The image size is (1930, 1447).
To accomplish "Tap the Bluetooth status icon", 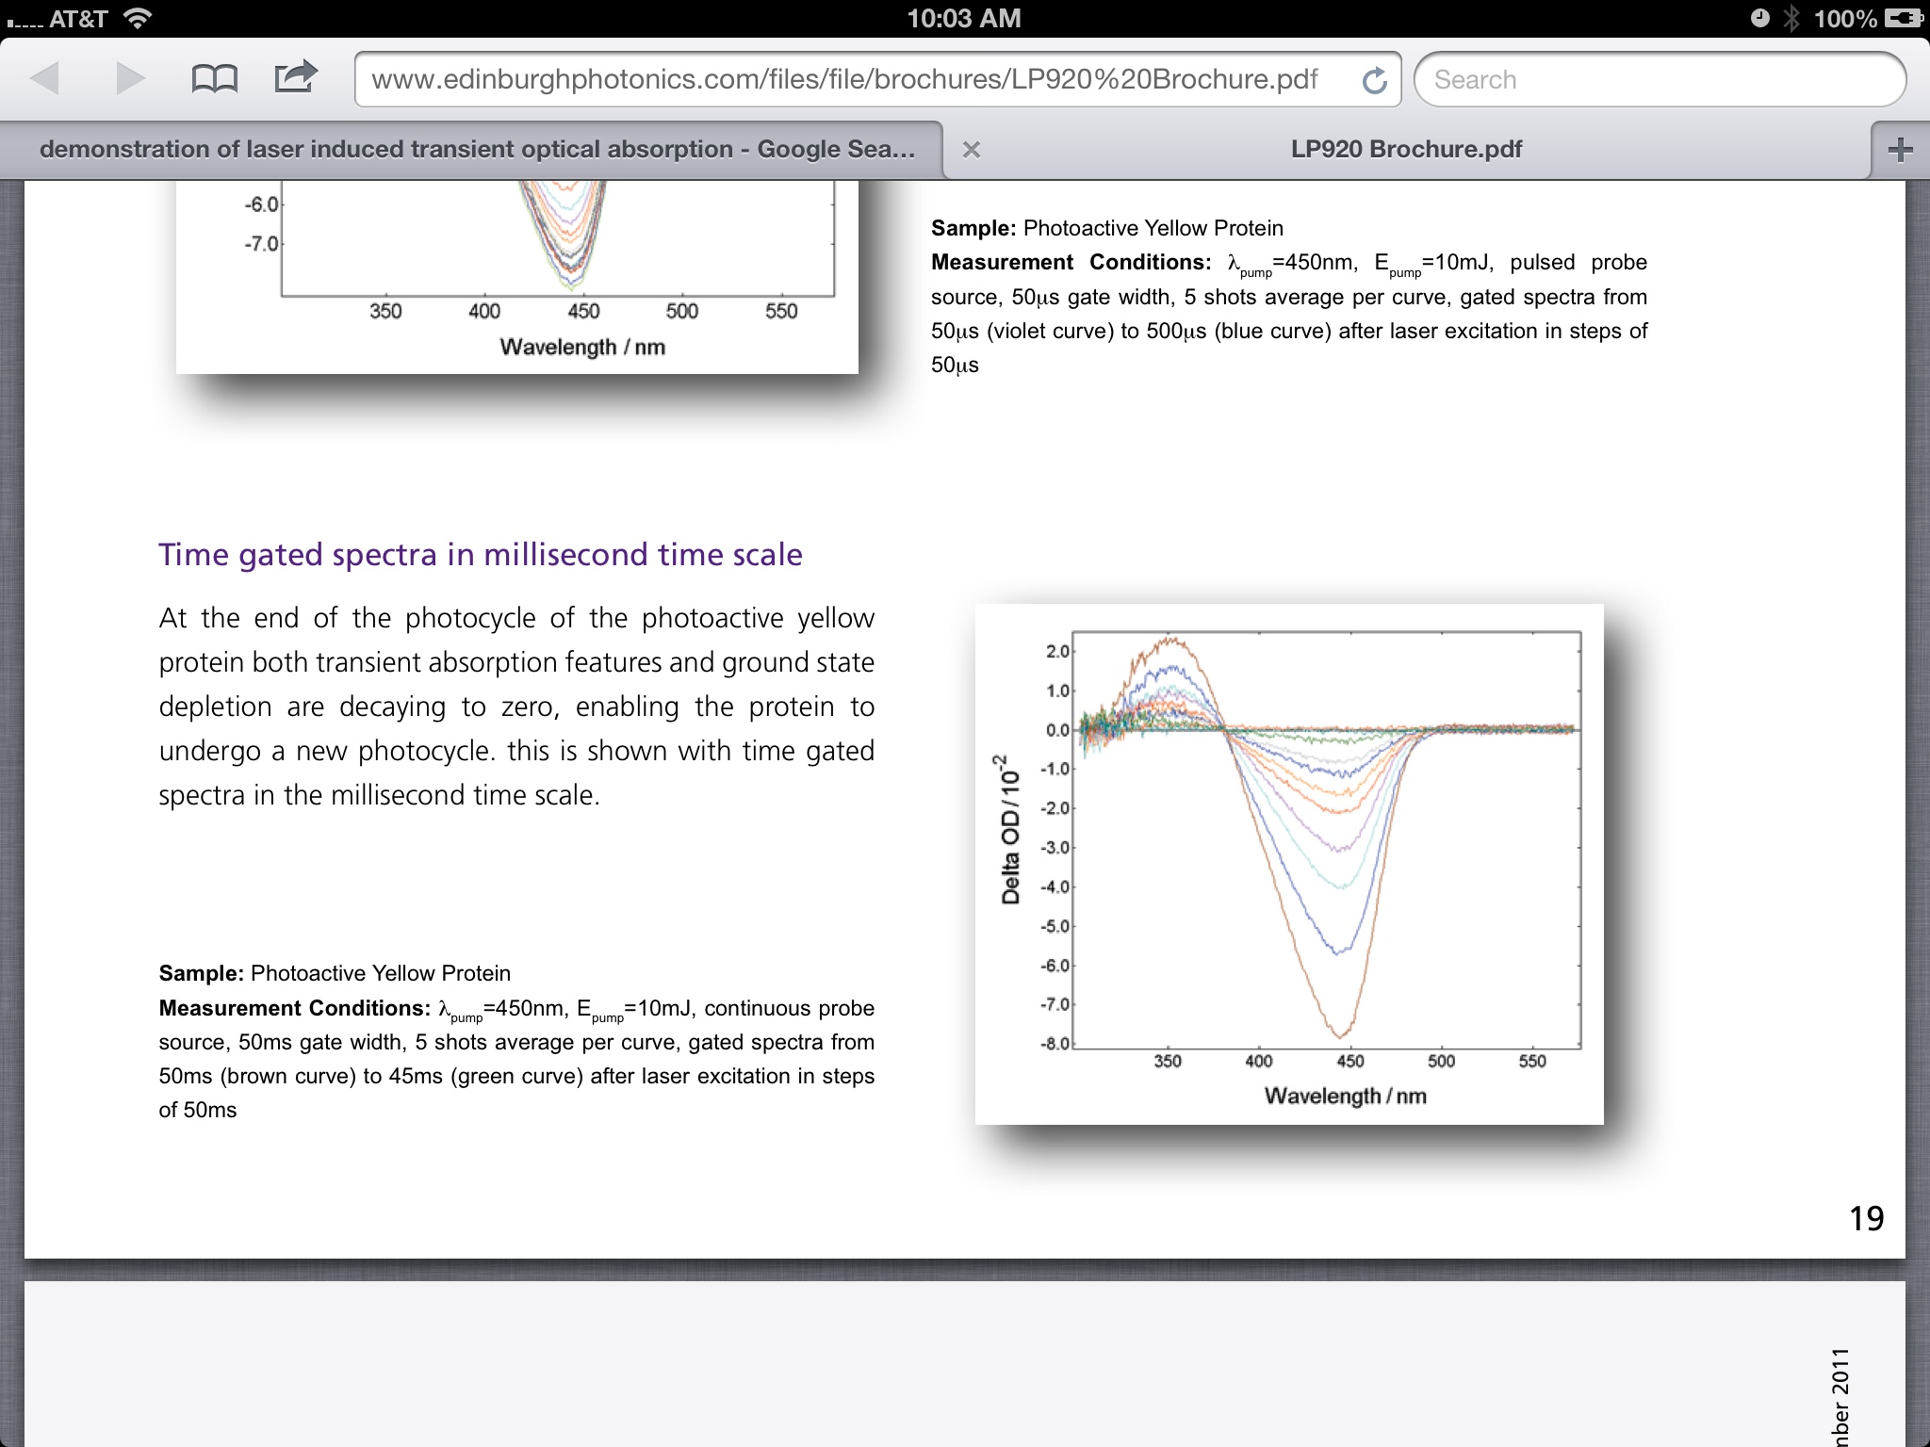I will (x=1791, y=18).
